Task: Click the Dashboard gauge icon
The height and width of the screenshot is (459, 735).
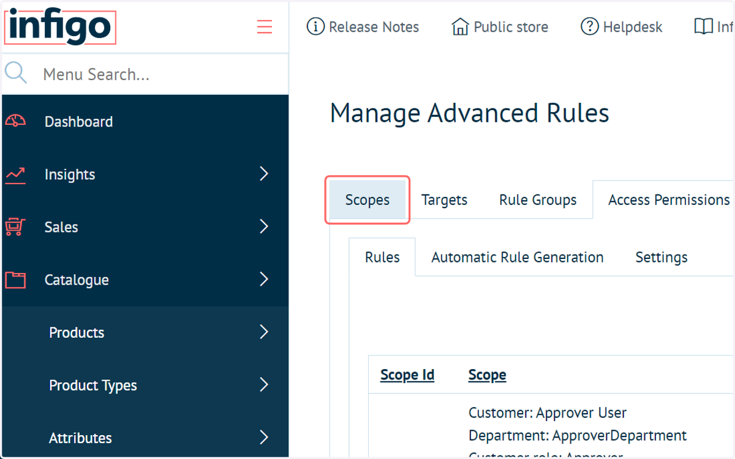Action: (x=16, y=121)
